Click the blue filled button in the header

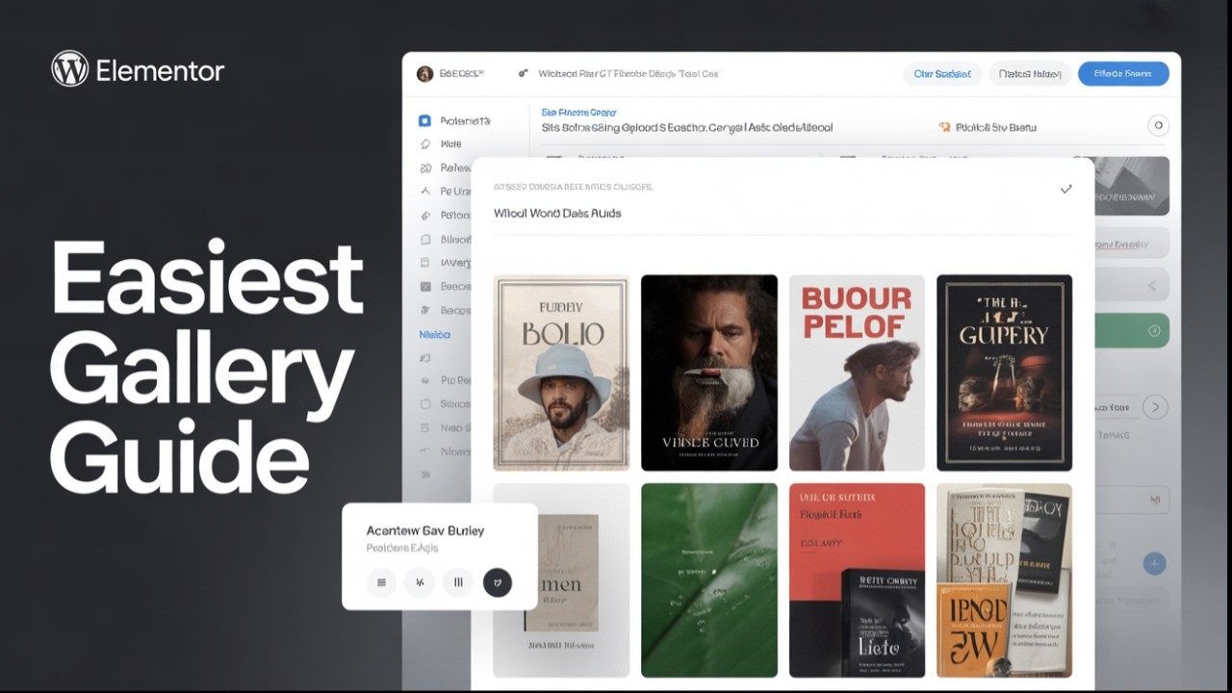(x=1123, y=74)
